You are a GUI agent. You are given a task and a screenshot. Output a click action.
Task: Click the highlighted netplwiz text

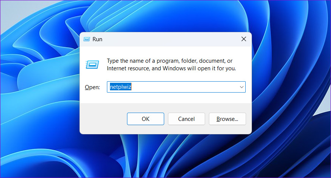pyautogui.click(x=120, y=87)
